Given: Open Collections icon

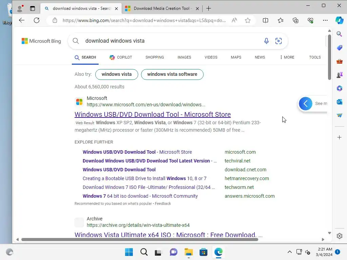Looking at the screenshot, I should point(295,20).
